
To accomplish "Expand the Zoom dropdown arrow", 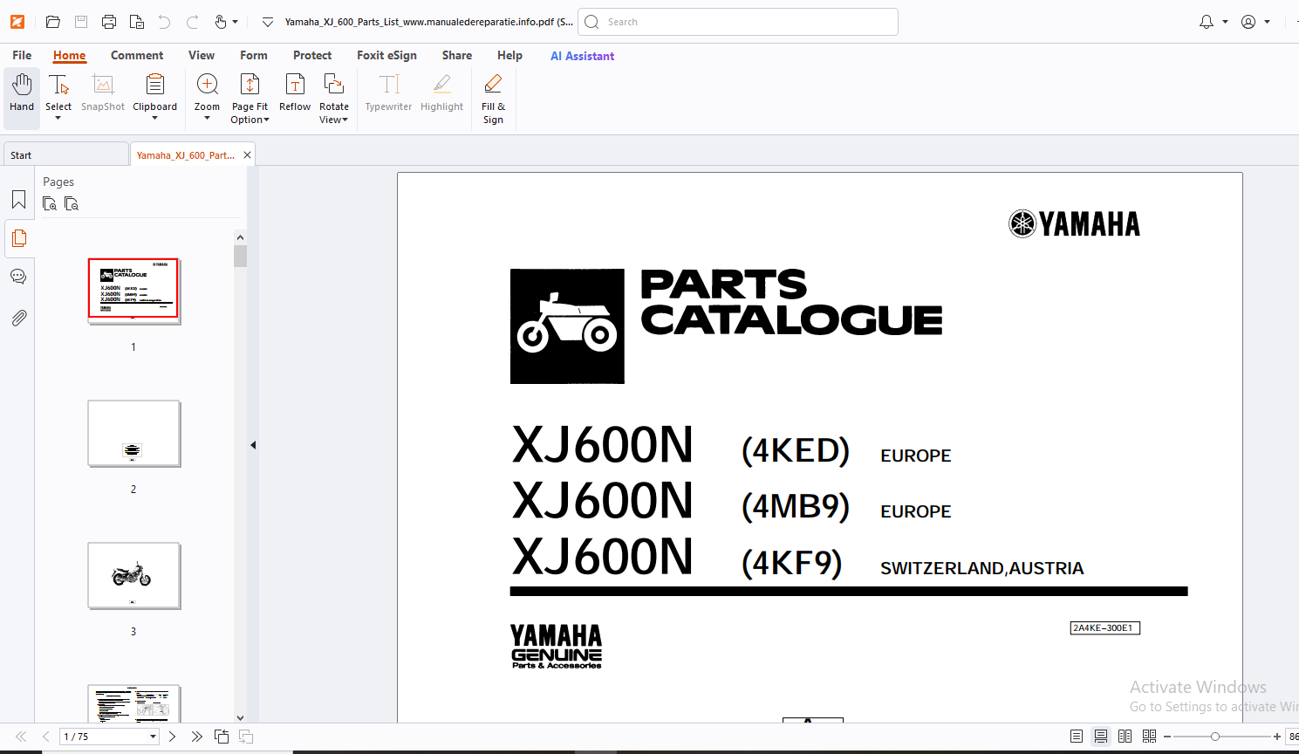I will point(208,118).
